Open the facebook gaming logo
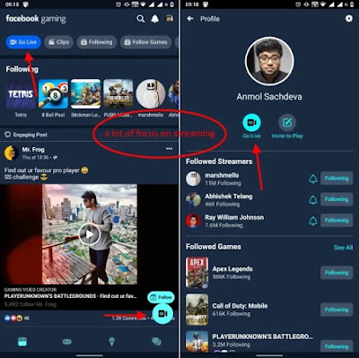Viewport: 359px width, 358px height. (x=36, y=19)
